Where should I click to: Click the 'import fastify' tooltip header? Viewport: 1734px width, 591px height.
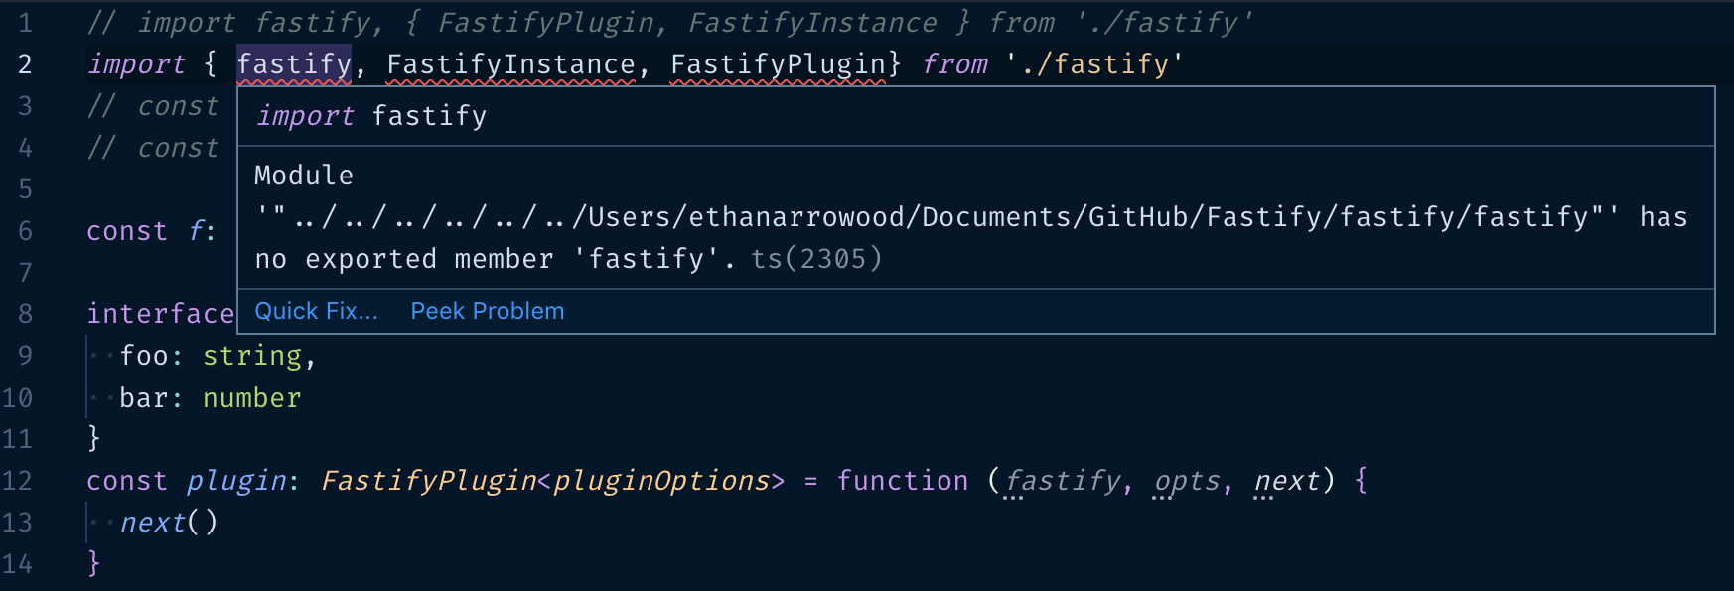click(x=372, y=116)
